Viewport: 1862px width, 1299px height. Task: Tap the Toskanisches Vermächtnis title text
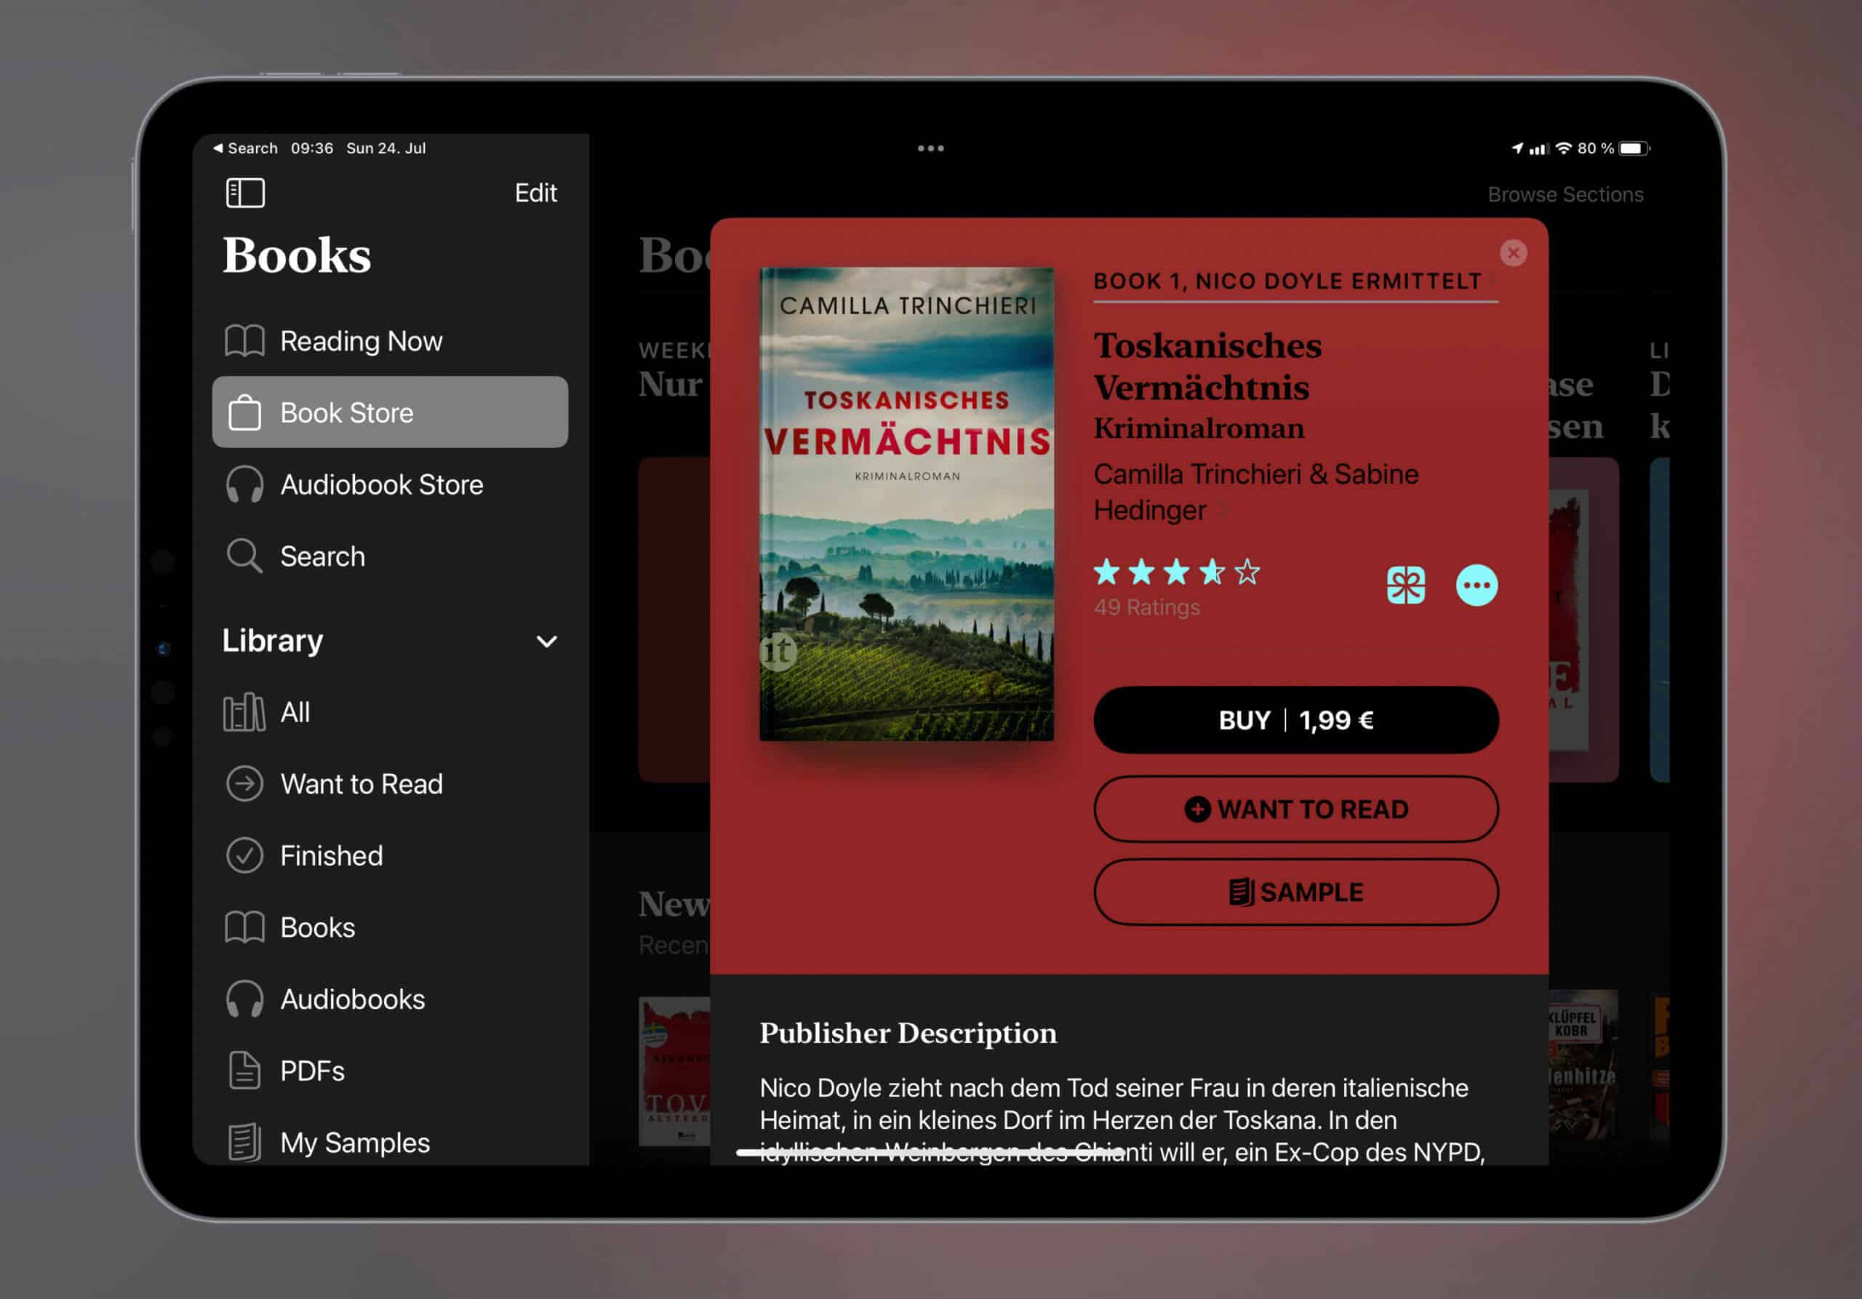[x=1207, y=367]
